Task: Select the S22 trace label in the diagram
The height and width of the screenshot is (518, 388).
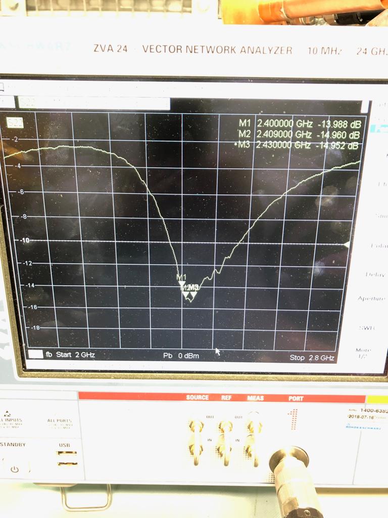Action: click(15, 123)
